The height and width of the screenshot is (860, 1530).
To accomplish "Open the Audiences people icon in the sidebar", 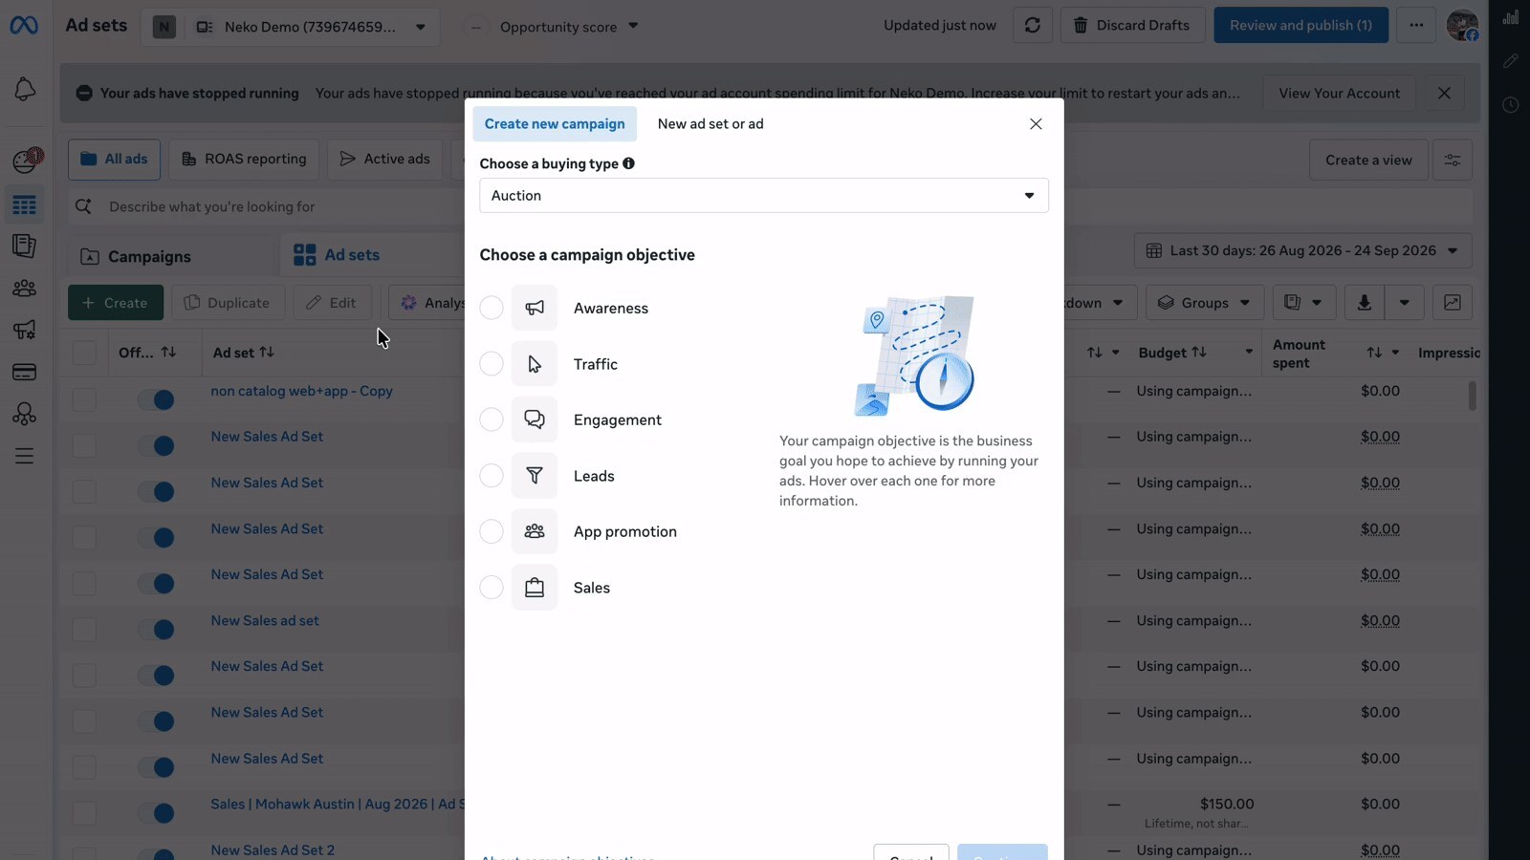I will tap(25, 288).
